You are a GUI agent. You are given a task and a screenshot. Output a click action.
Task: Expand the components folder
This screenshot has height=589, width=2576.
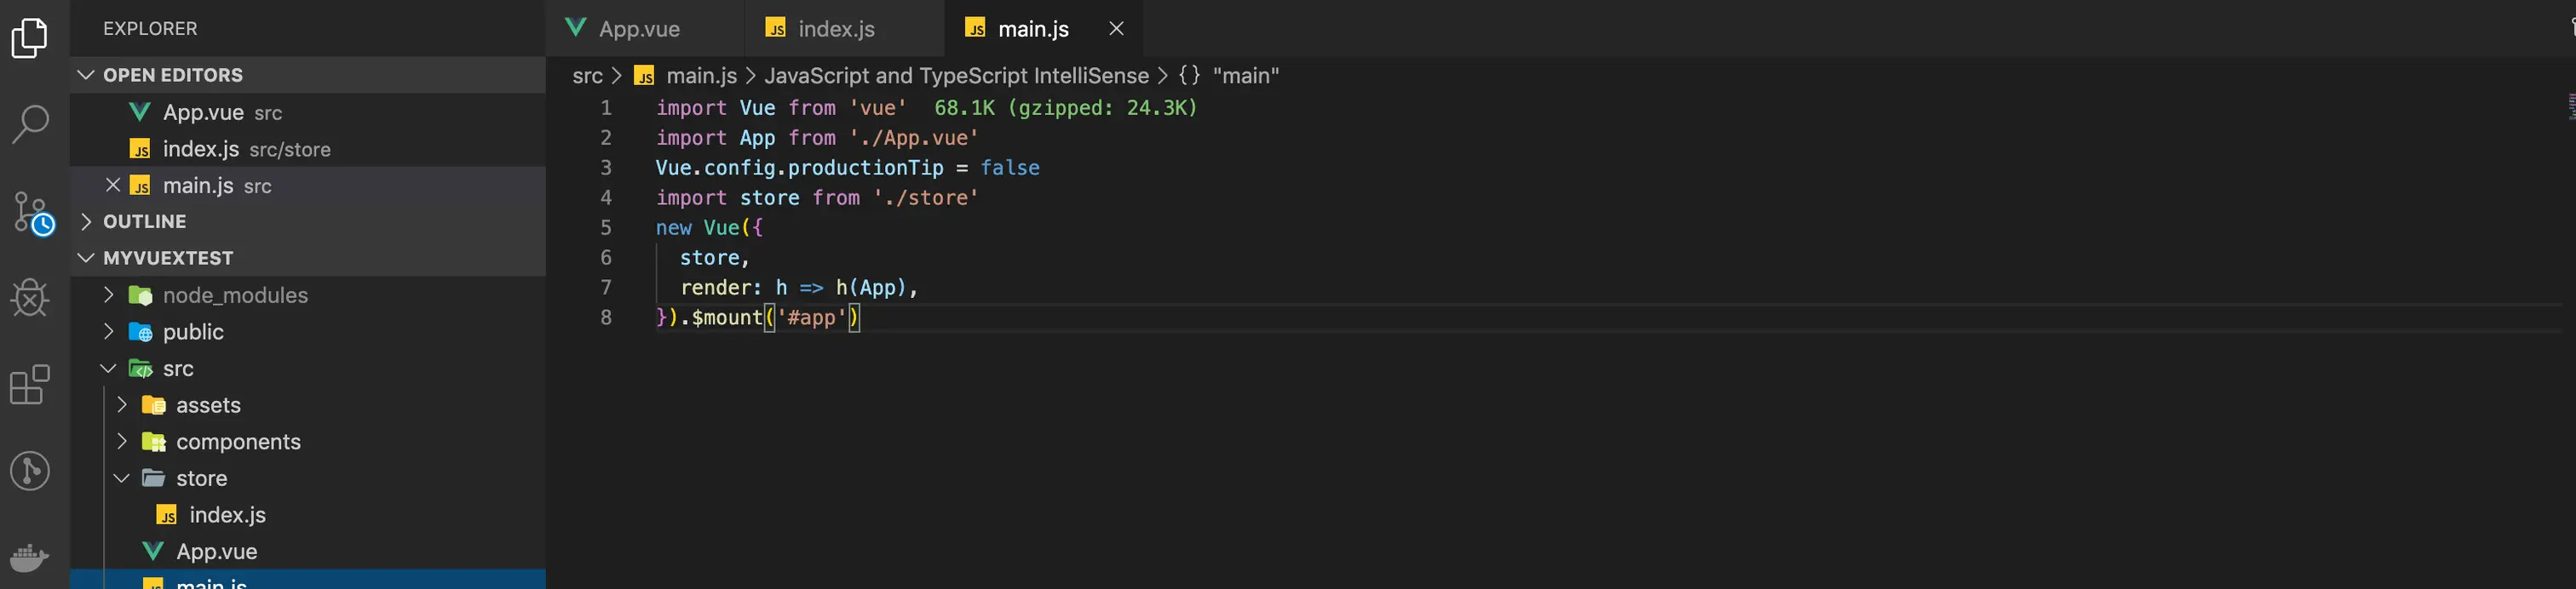(x=122, y=441)
